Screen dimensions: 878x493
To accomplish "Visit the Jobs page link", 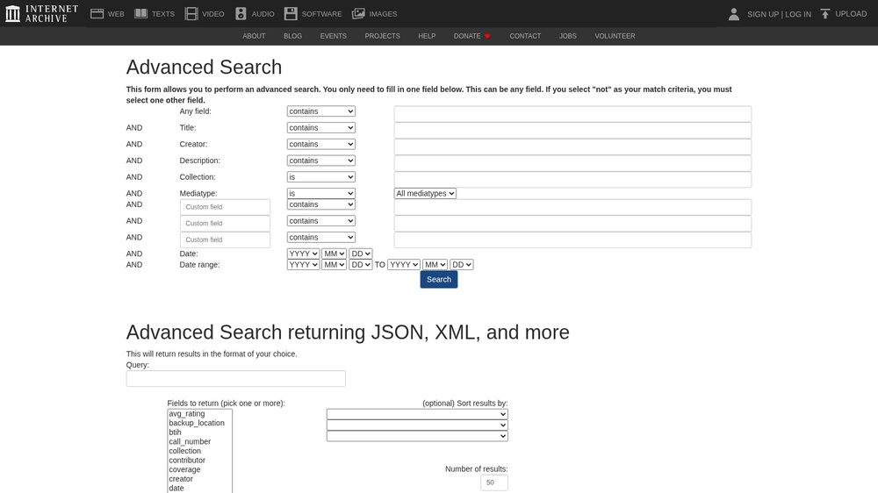I will click(568, 36).
